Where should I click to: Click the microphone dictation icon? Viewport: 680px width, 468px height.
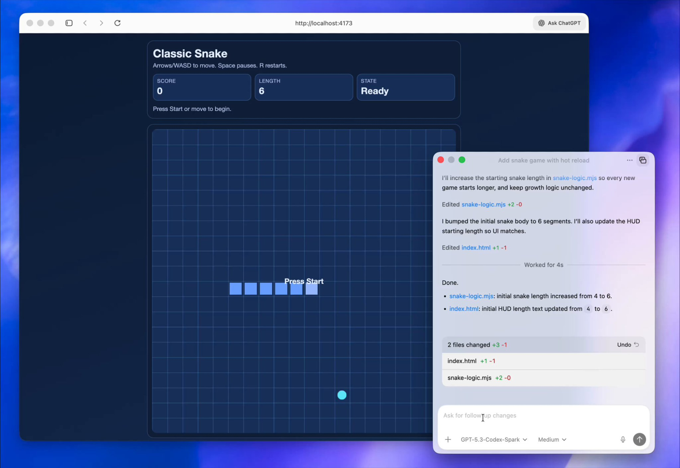[x=623, y=439]
